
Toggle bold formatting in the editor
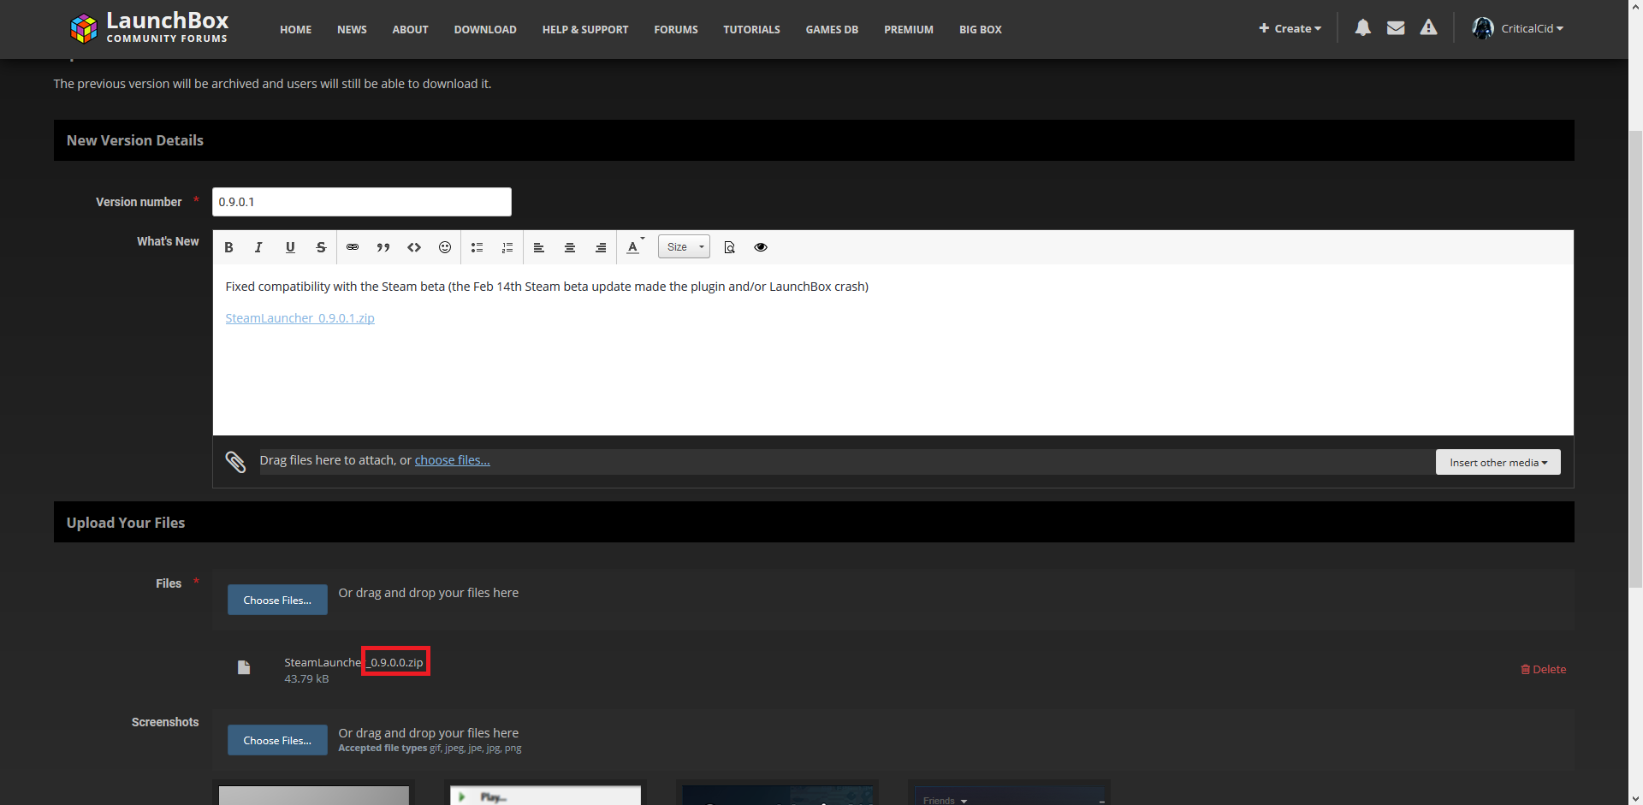tap(228, 247)
